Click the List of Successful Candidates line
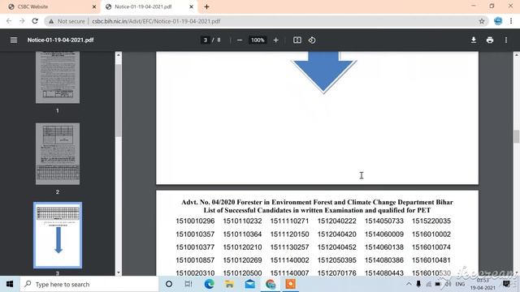 317,210
